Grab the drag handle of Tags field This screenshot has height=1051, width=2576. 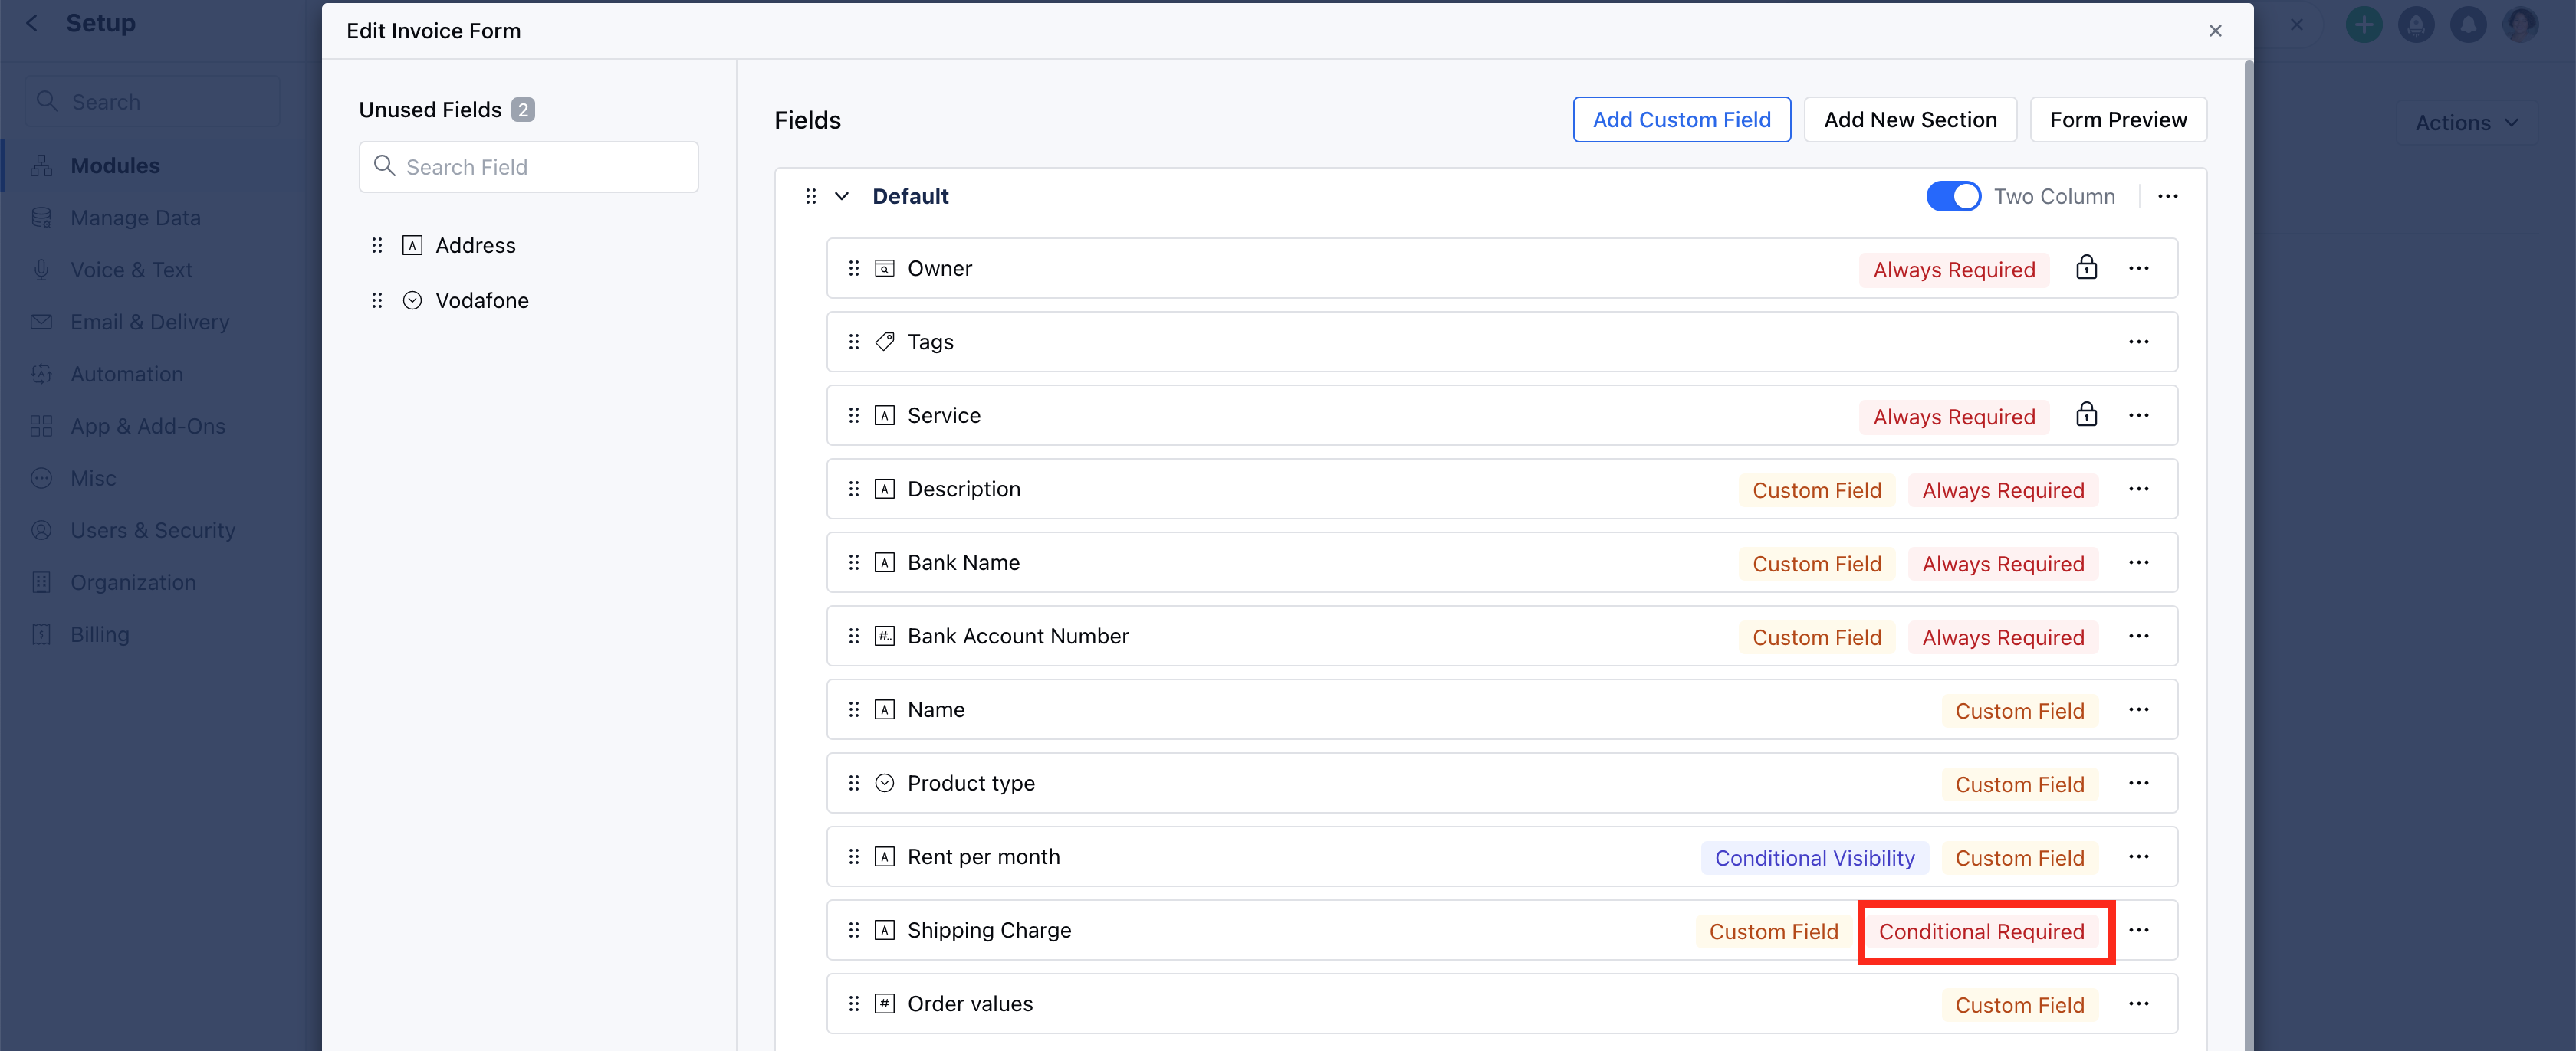click(x=853, y=342)
